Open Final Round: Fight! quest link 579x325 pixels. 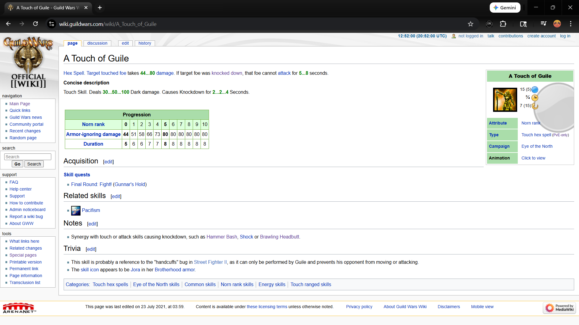pyautogui.click(x=91, y=184)
